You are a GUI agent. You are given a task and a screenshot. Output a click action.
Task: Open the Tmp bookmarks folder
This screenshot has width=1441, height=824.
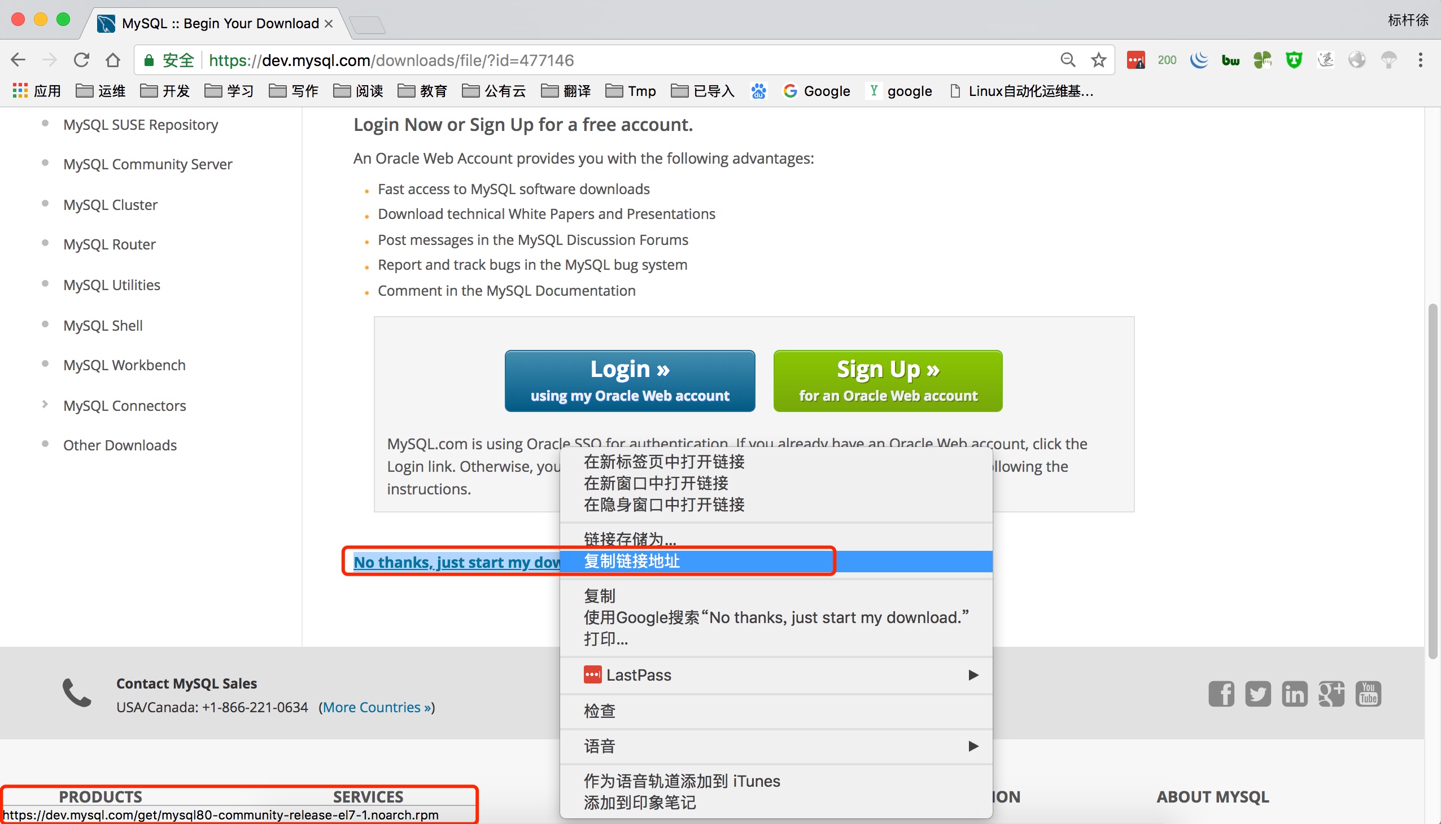click(x=631, y=90)
